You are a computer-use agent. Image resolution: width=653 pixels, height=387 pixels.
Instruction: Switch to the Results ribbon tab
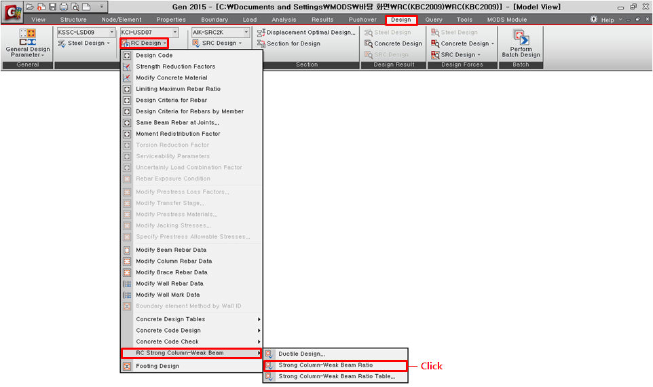(322, 20)
